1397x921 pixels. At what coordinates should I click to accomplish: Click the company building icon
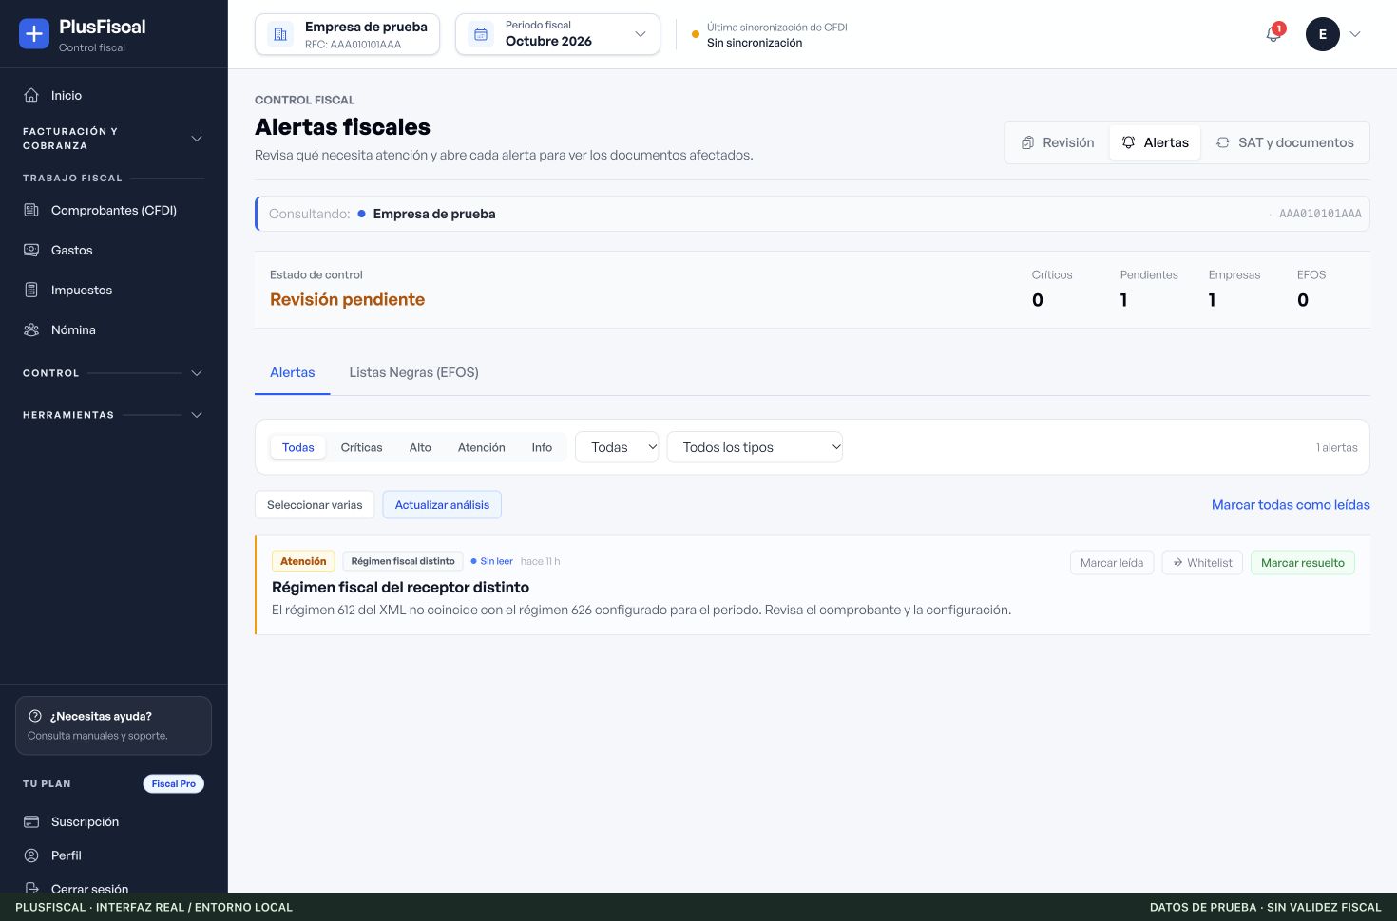(x=280, y=34)
